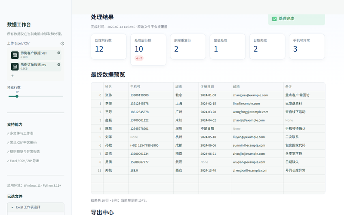Add another file with the plus icon
Image resolution: width=344 pixels, height=215 pixels.
pyautogui.click(x=12, y=76)
